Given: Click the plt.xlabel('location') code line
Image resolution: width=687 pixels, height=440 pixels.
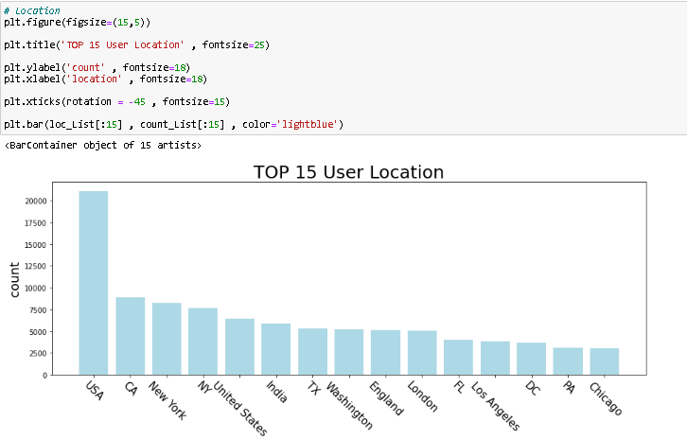Looking at the screenshot, I should click(106, 79).
